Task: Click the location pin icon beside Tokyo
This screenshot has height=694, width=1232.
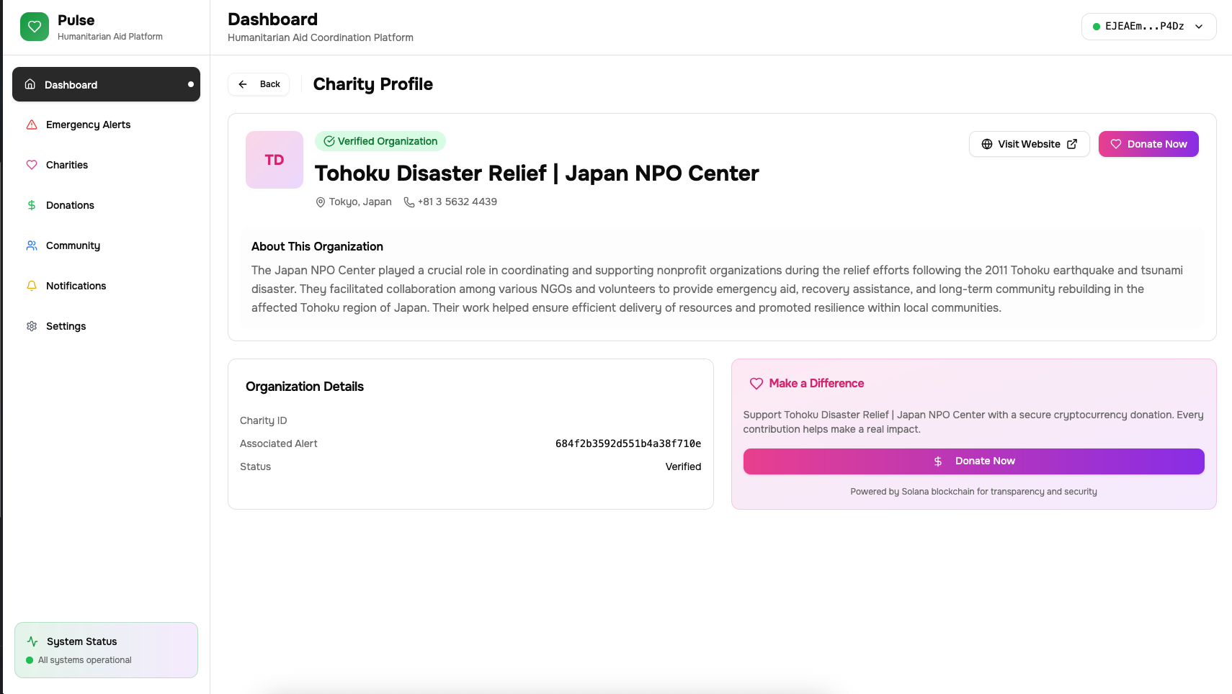Action: click(x=321, y=202)
